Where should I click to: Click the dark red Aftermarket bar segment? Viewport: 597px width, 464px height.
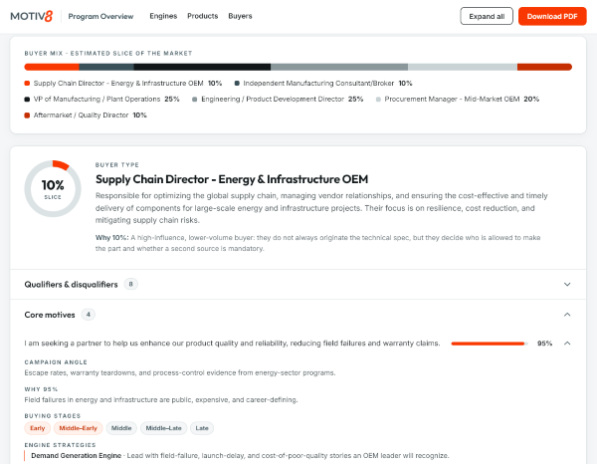pyautogui.click(x=544, y=67)
